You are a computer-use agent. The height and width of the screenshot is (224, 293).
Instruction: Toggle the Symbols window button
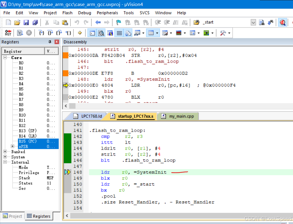(110, 33)
